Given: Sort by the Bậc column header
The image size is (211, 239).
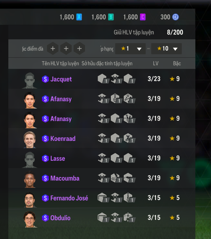Looking at the screenshot, I should [x=177, y=63].
